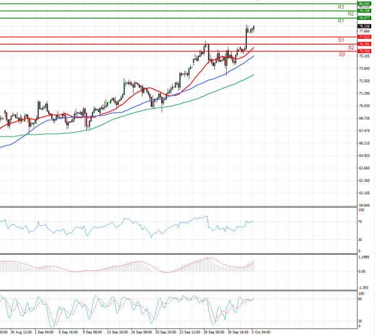Click the 63.660 price scale value
The height and width of the screenshot is (336, 375).
click(364, 168)
